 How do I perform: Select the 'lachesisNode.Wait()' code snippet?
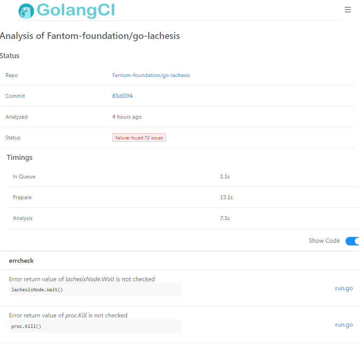(x=95, y=290)
